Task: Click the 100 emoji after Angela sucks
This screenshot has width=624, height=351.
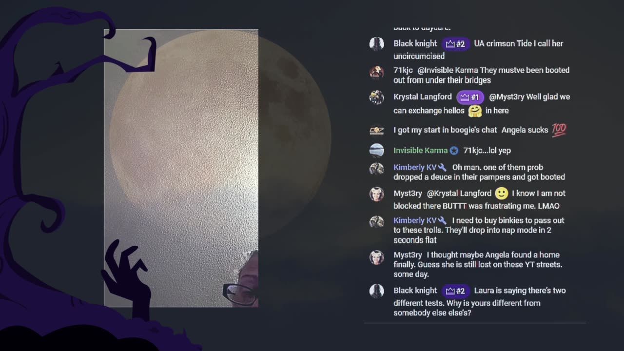Action: click(559, 130)
